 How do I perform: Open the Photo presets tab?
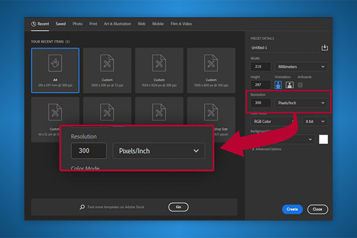click(77, 24)
